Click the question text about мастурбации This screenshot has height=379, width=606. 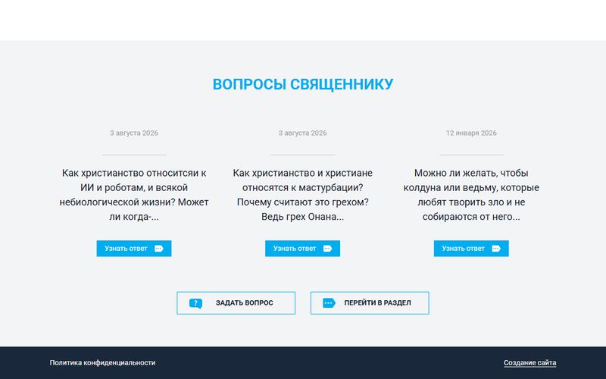click(x=302, y=195)
